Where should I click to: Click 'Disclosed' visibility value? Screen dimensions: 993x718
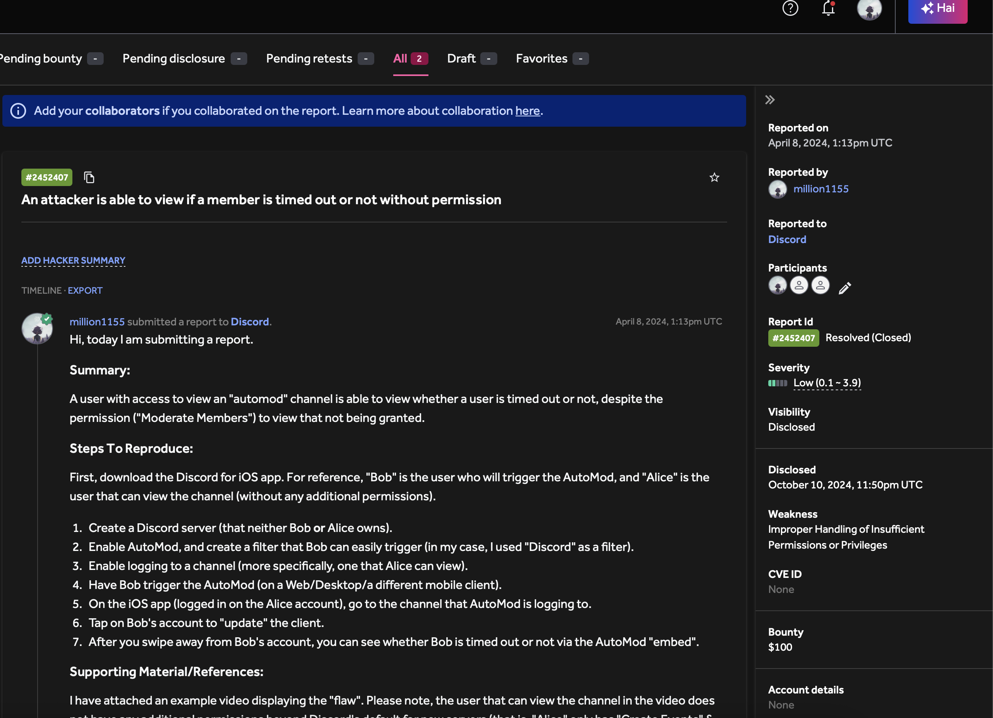(x=791, y=427)
